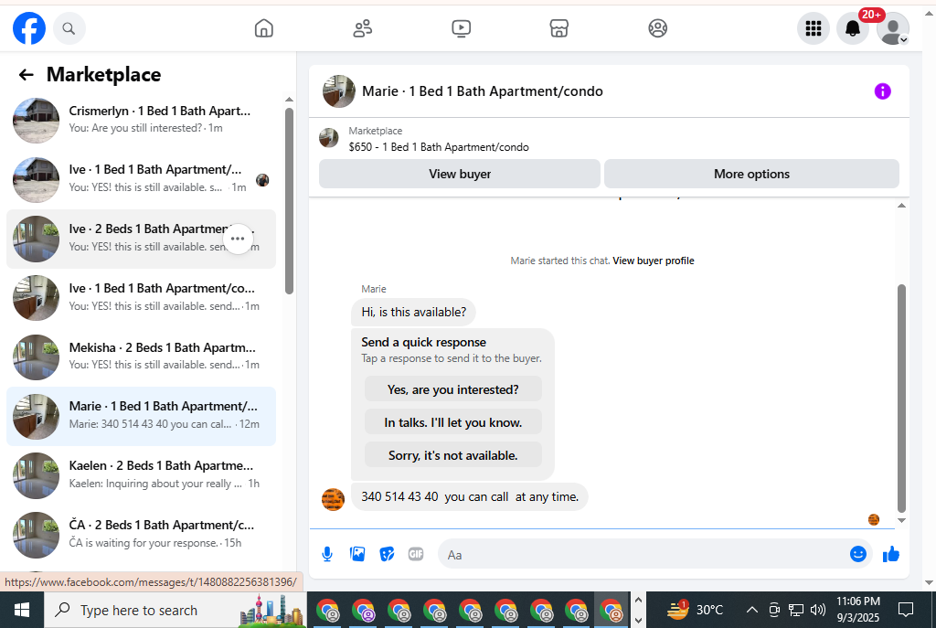Open the three-dot options on Ive 2 Beds chat
The width and height of the screenshot is (936, 628).
[238, 239]
